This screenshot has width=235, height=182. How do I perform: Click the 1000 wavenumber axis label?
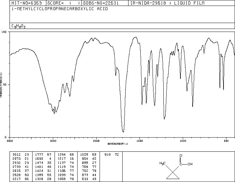click(x=183, y=141)
